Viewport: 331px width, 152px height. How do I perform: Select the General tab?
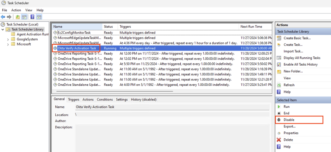(59, 99)
